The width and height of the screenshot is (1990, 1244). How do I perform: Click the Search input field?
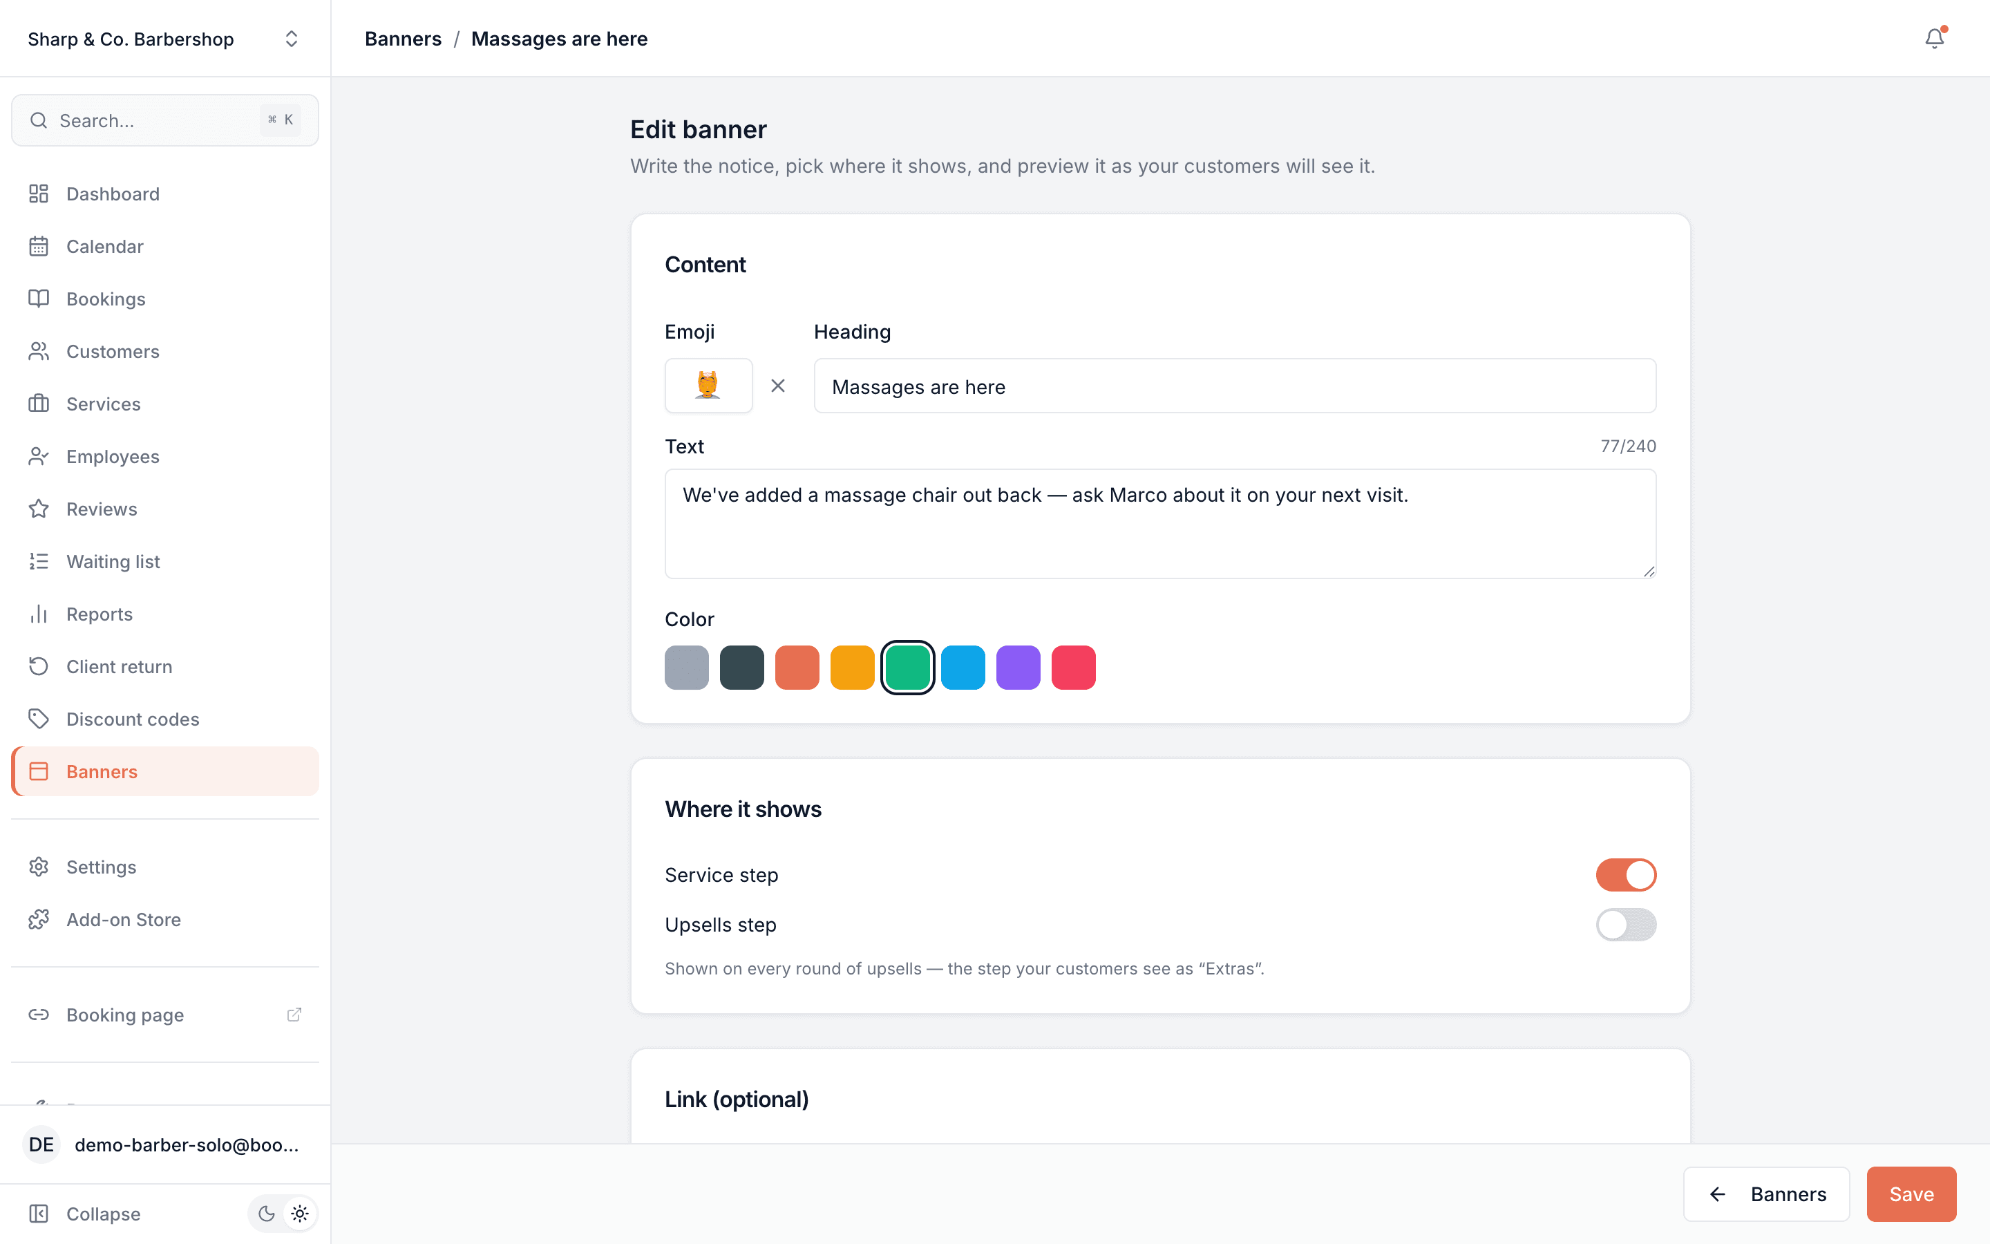(164, 121)
